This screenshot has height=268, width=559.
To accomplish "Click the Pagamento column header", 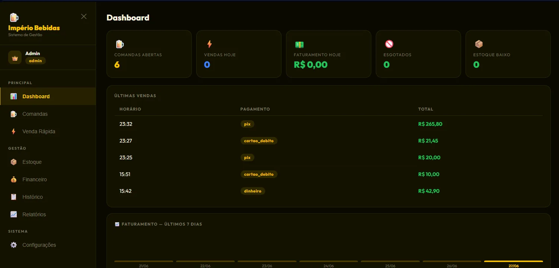I will tap(255, 109).
